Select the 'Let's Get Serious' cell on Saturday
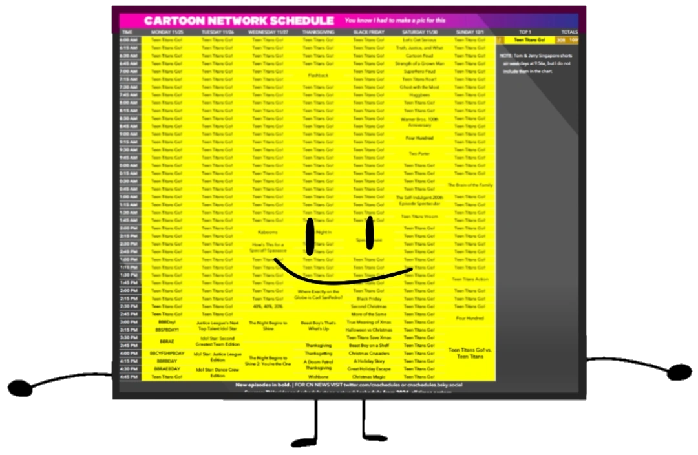The height and width of the screenshot is (455, 698). click(419, 39)
